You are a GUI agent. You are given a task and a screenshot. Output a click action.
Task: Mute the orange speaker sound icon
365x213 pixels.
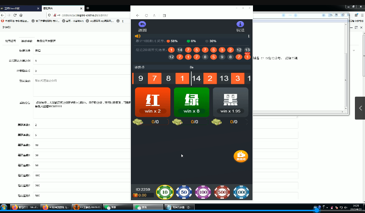point(137,36)
